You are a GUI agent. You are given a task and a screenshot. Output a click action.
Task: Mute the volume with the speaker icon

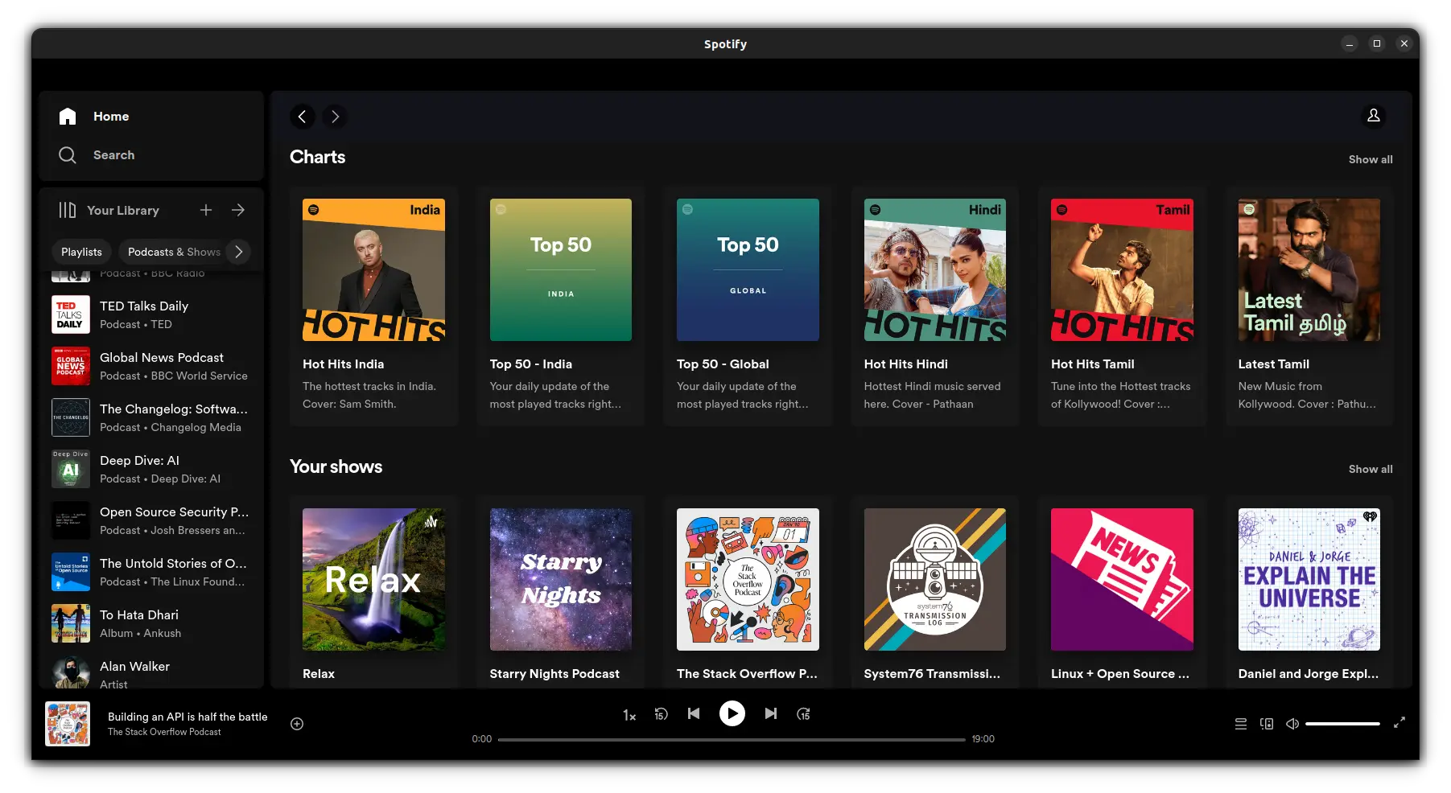[1292, 724]
